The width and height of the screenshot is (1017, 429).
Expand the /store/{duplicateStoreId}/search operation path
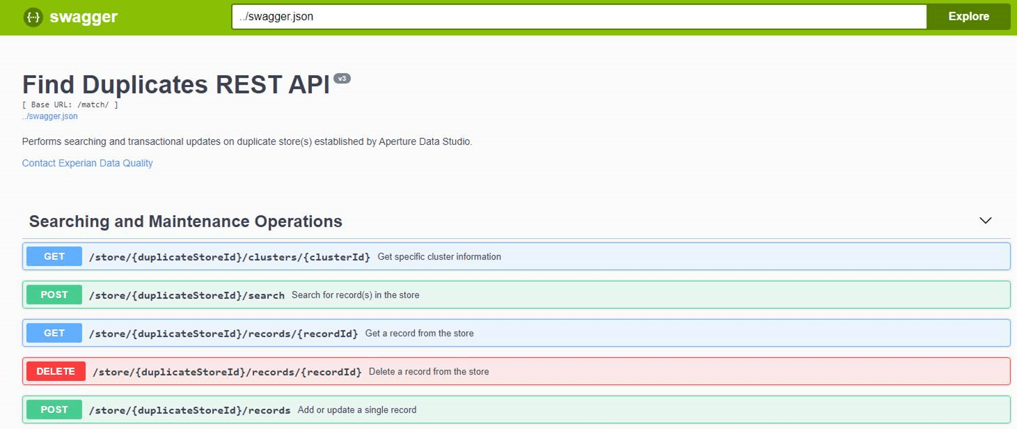point(187,295)
